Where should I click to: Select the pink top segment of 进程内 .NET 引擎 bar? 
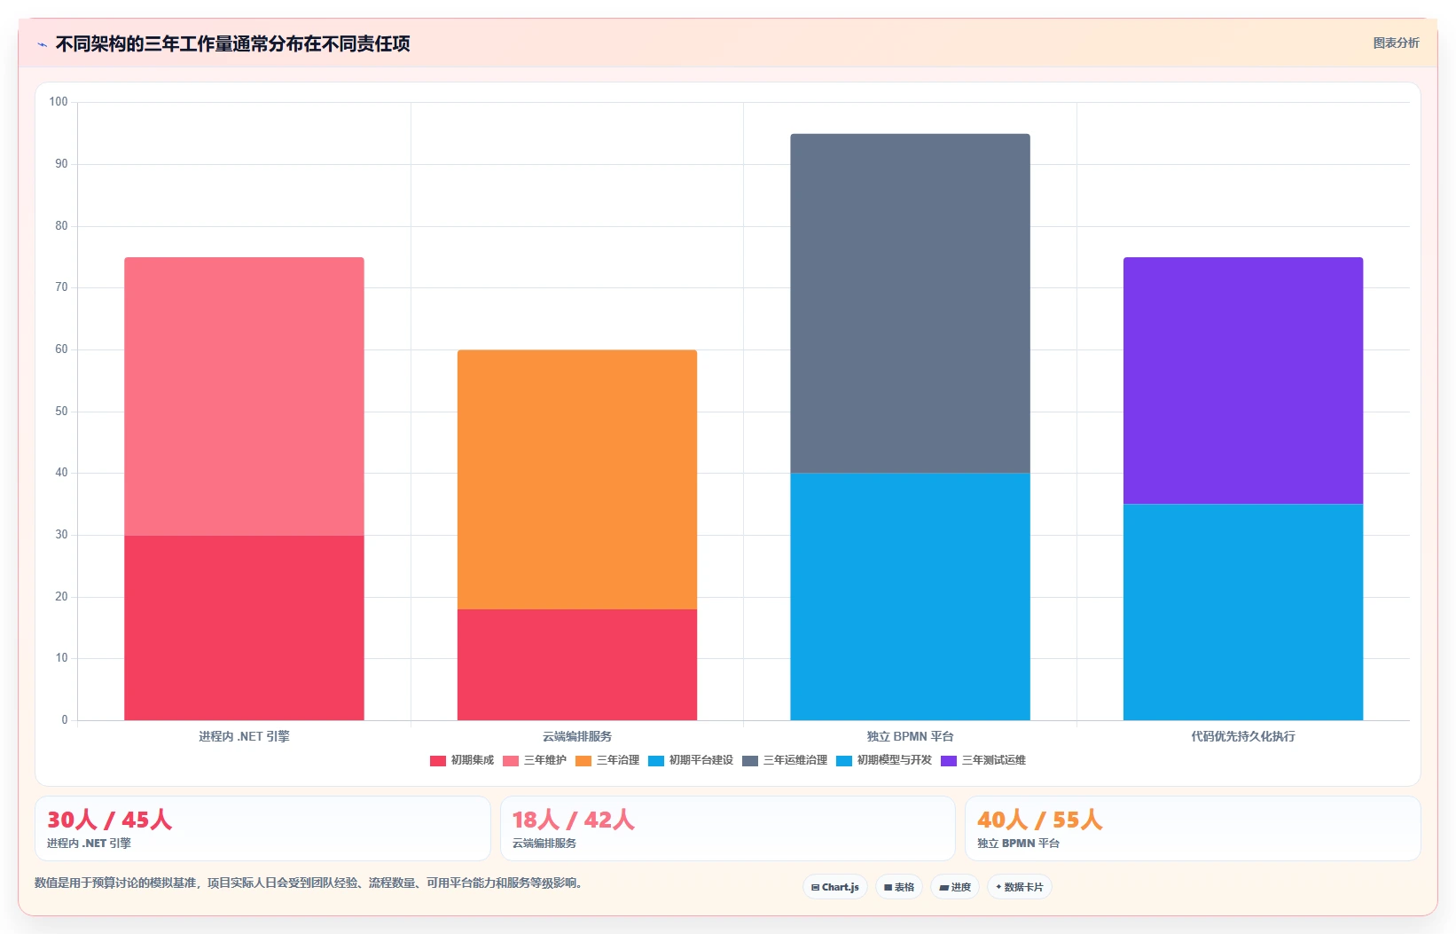(244, 396)
